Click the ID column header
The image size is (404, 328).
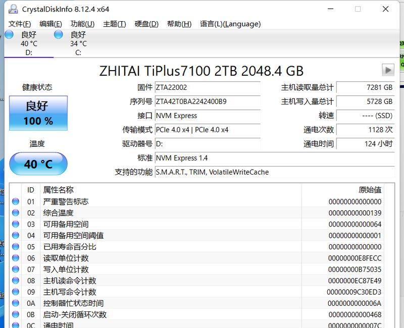tap(31, 190)
